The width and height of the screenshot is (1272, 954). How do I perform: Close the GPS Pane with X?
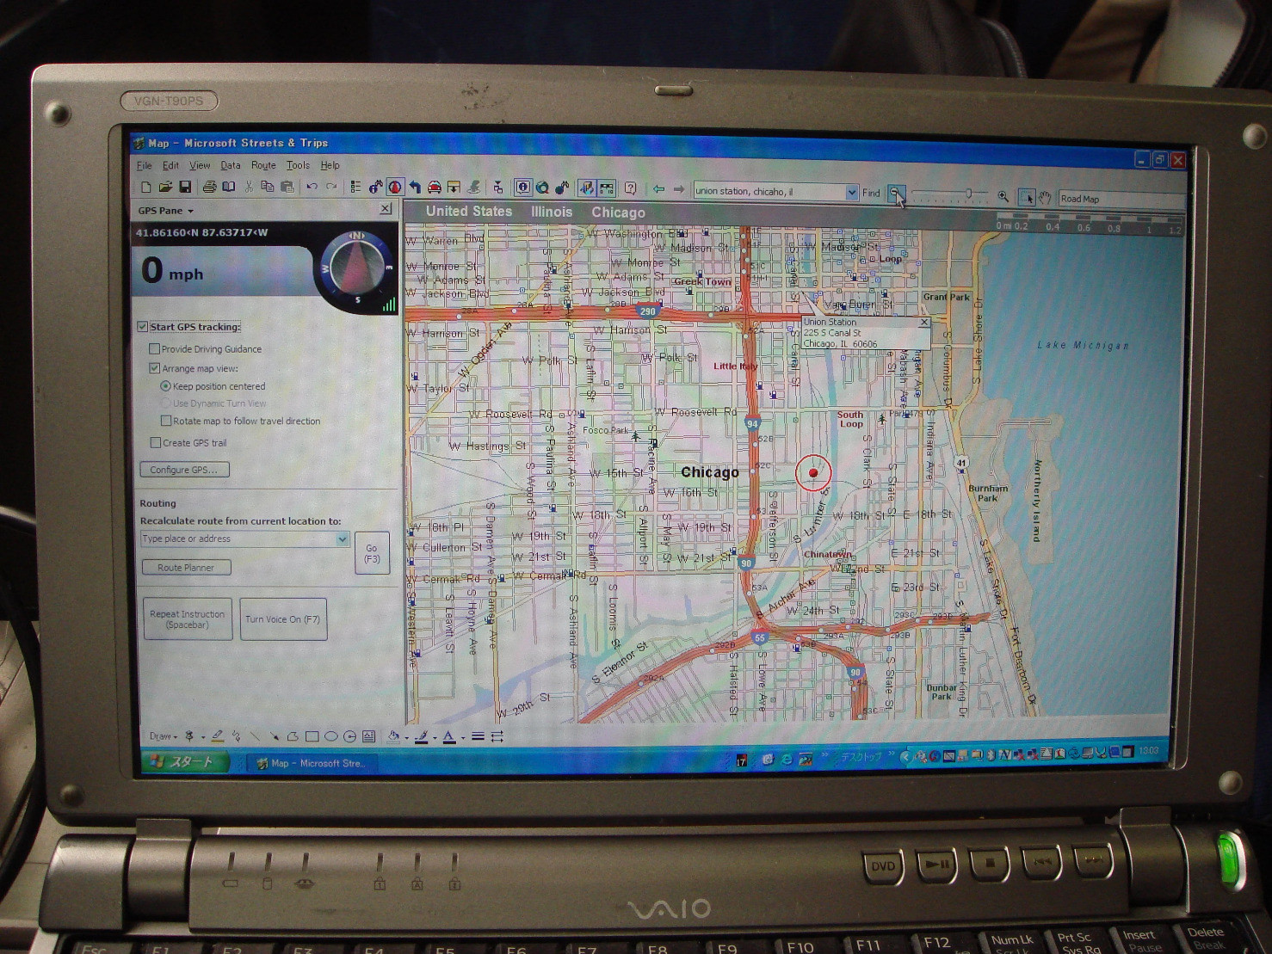[386, 209]
